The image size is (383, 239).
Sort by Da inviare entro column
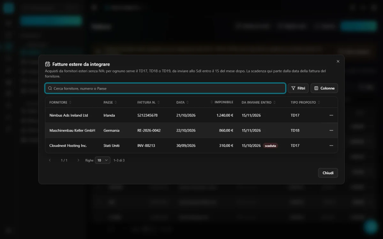click(x=259, y=102)
